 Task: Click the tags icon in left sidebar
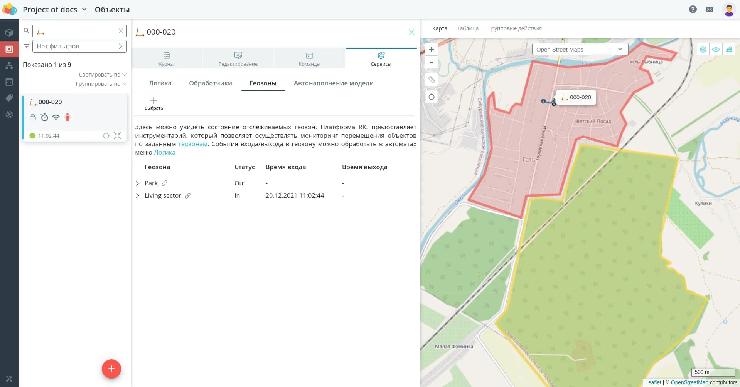tap(9, 98)
